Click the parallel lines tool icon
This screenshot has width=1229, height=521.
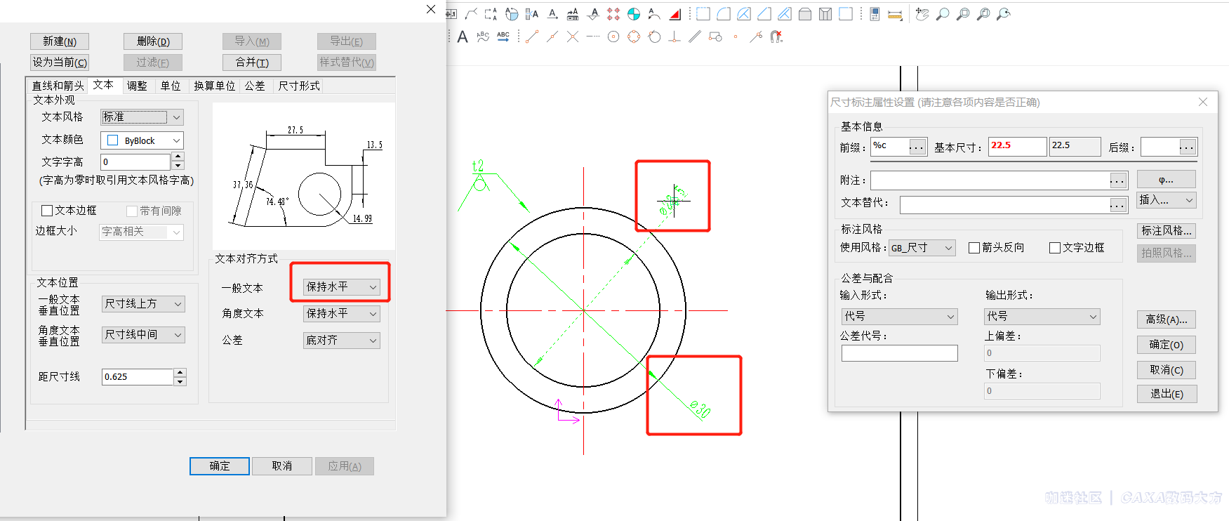(694, 37)
